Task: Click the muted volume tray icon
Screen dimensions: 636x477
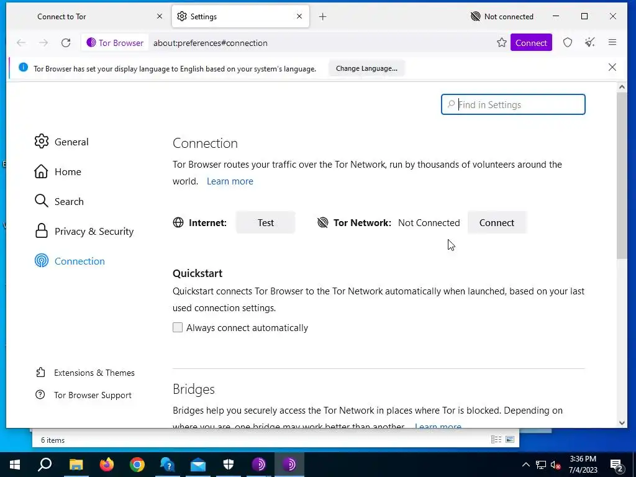Action: [556, 465]
